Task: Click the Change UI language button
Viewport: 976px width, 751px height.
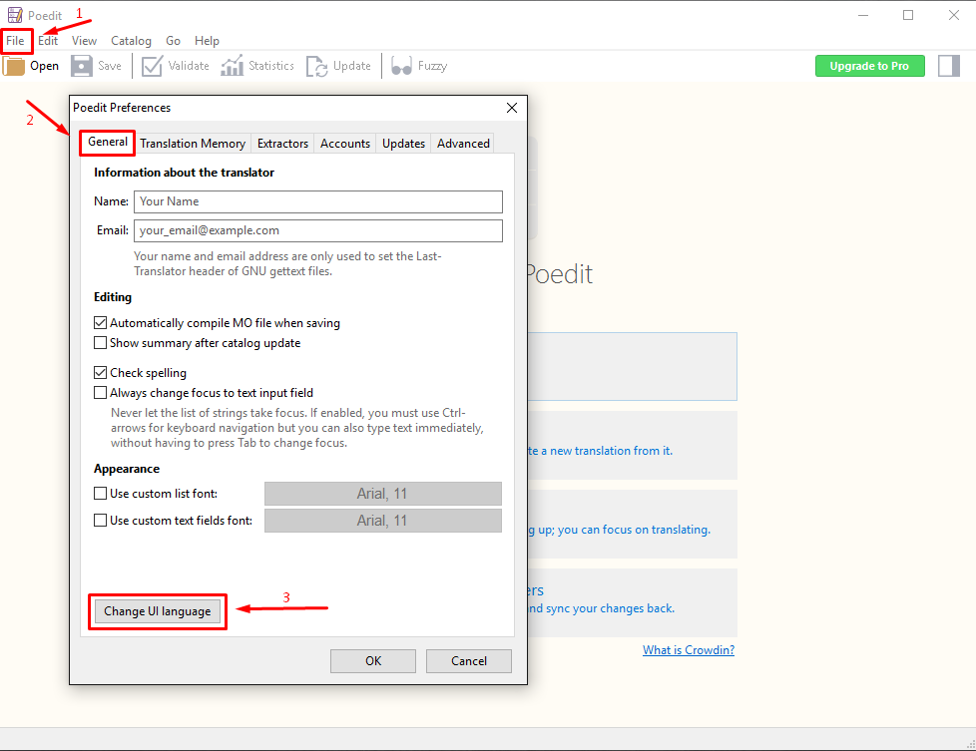Action: tap(158, 611)
